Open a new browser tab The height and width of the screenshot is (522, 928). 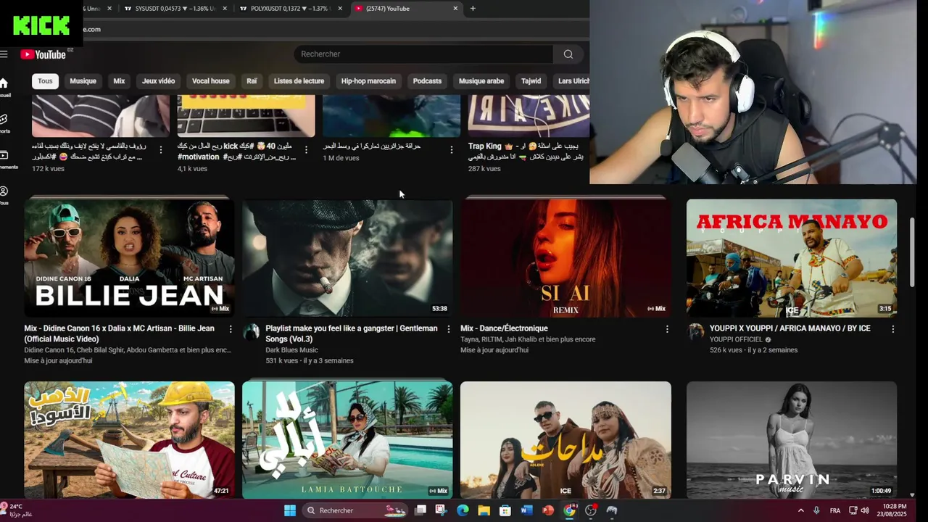click(473, 9)
